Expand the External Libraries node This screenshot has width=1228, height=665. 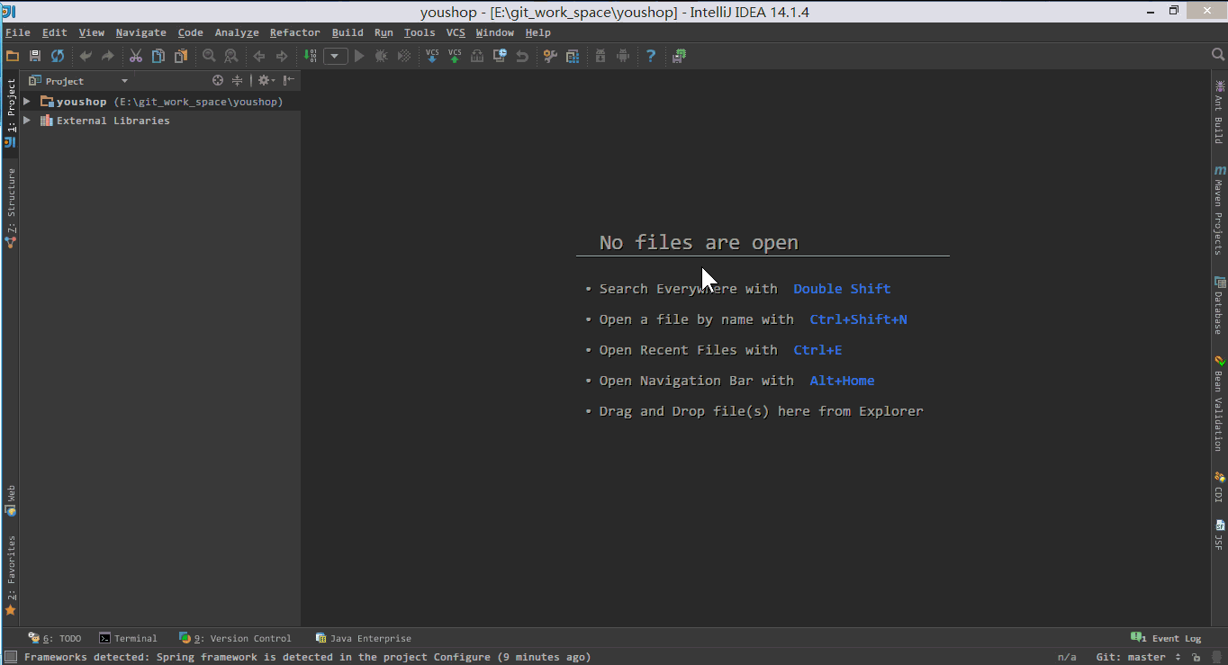[27, 121]
